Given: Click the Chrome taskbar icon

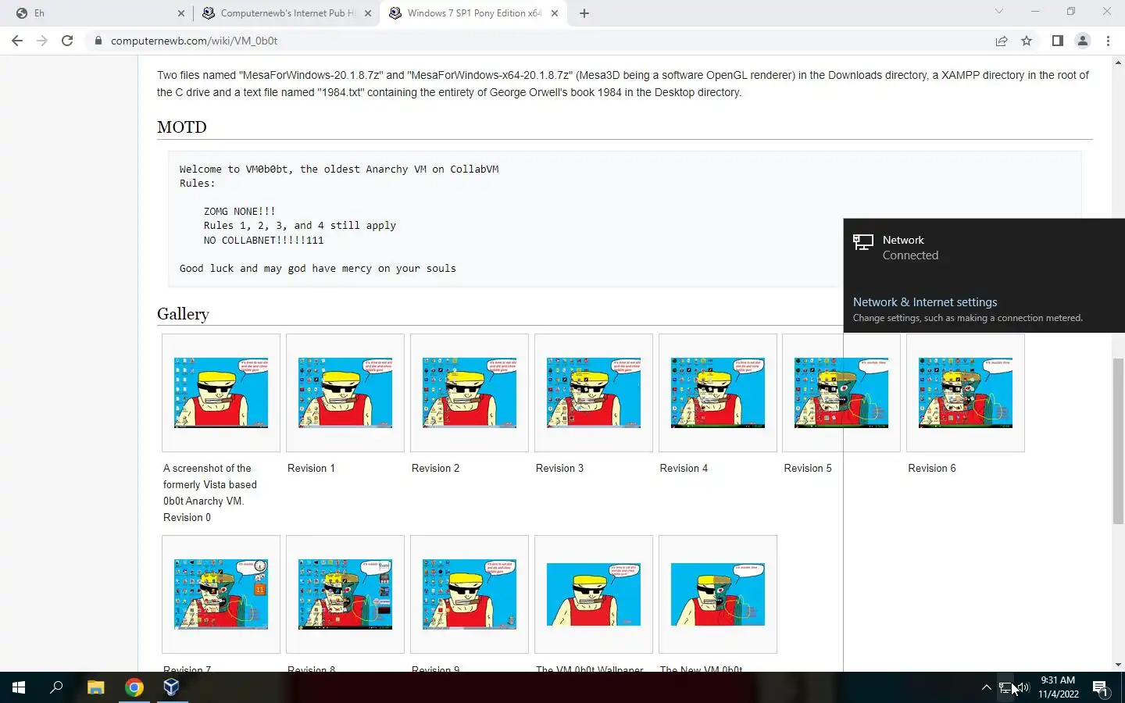Looking at the screenshot, I should click(x=134, y=687).
